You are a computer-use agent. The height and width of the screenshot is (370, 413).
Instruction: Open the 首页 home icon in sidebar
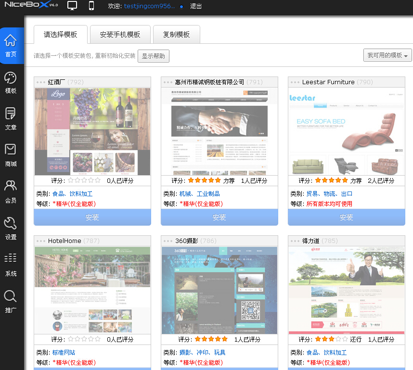[x=11, y=41]
